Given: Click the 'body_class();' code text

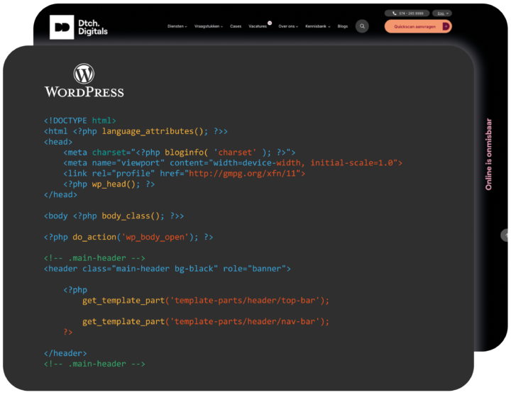Looking at the screenshot, I should coord(133,216).
